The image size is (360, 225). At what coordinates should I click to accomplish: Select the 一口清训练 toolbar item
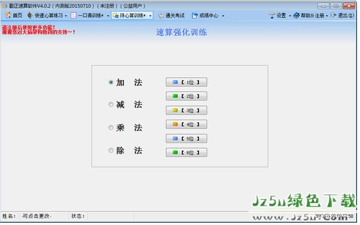pyautogui.click(x=87, y=15)
